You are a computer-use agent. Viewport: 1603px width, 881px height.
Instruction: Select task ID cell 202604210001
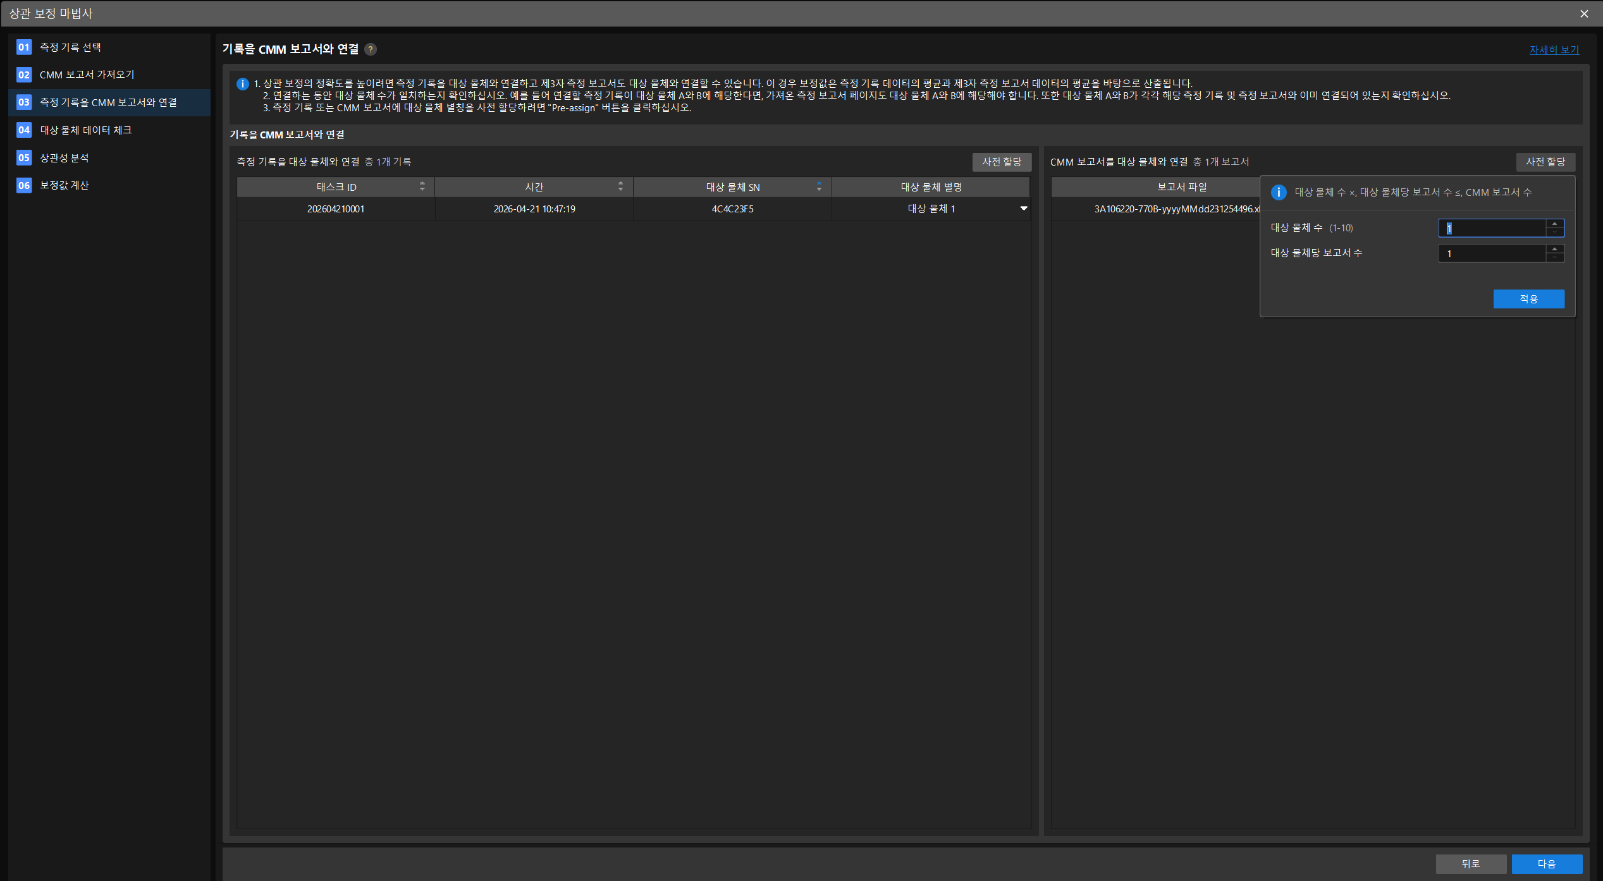coord(336,209)
